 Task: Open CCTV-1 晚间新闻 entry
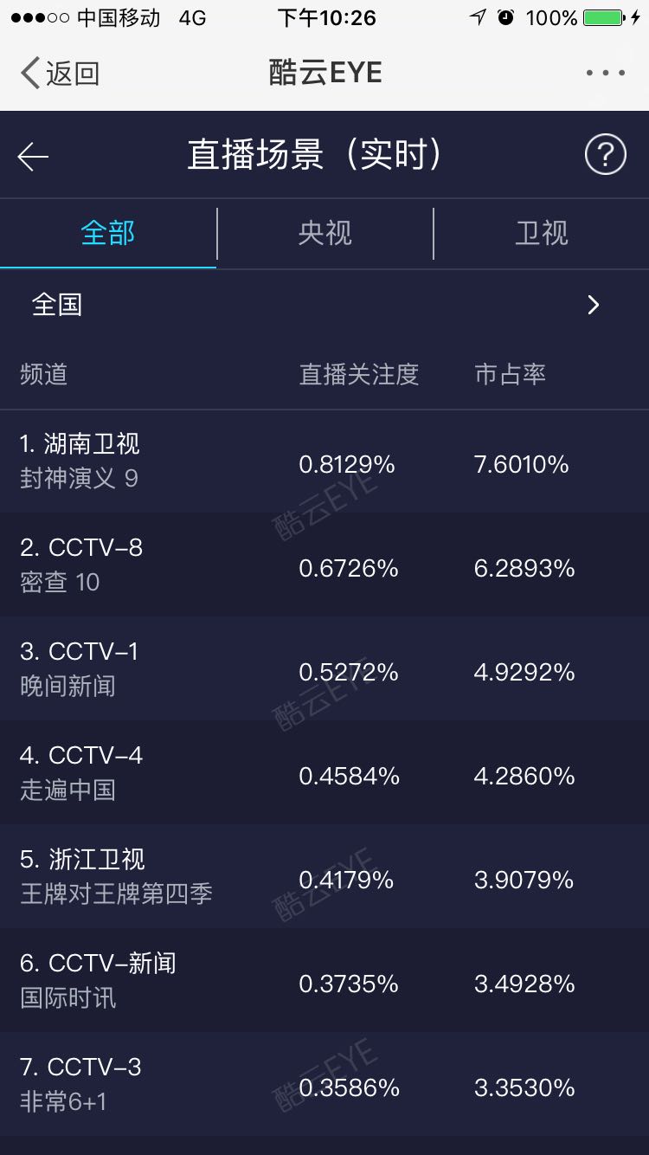point(324,669)
